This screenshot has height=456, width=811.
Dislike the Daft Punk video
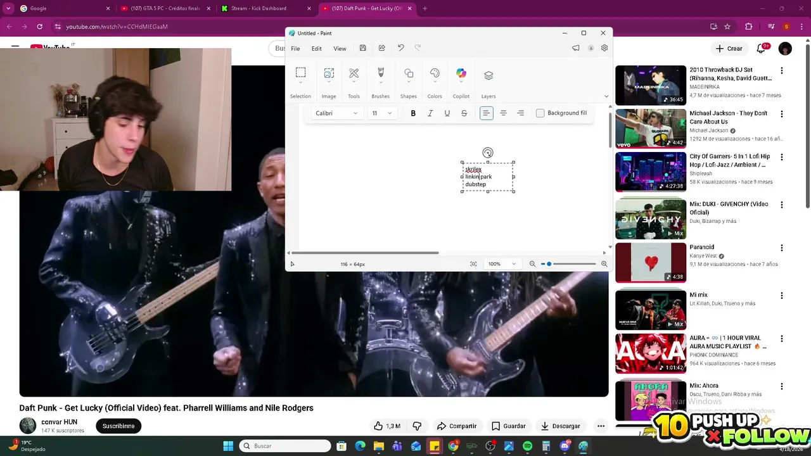pyautogui.click(x=417, y=426)
